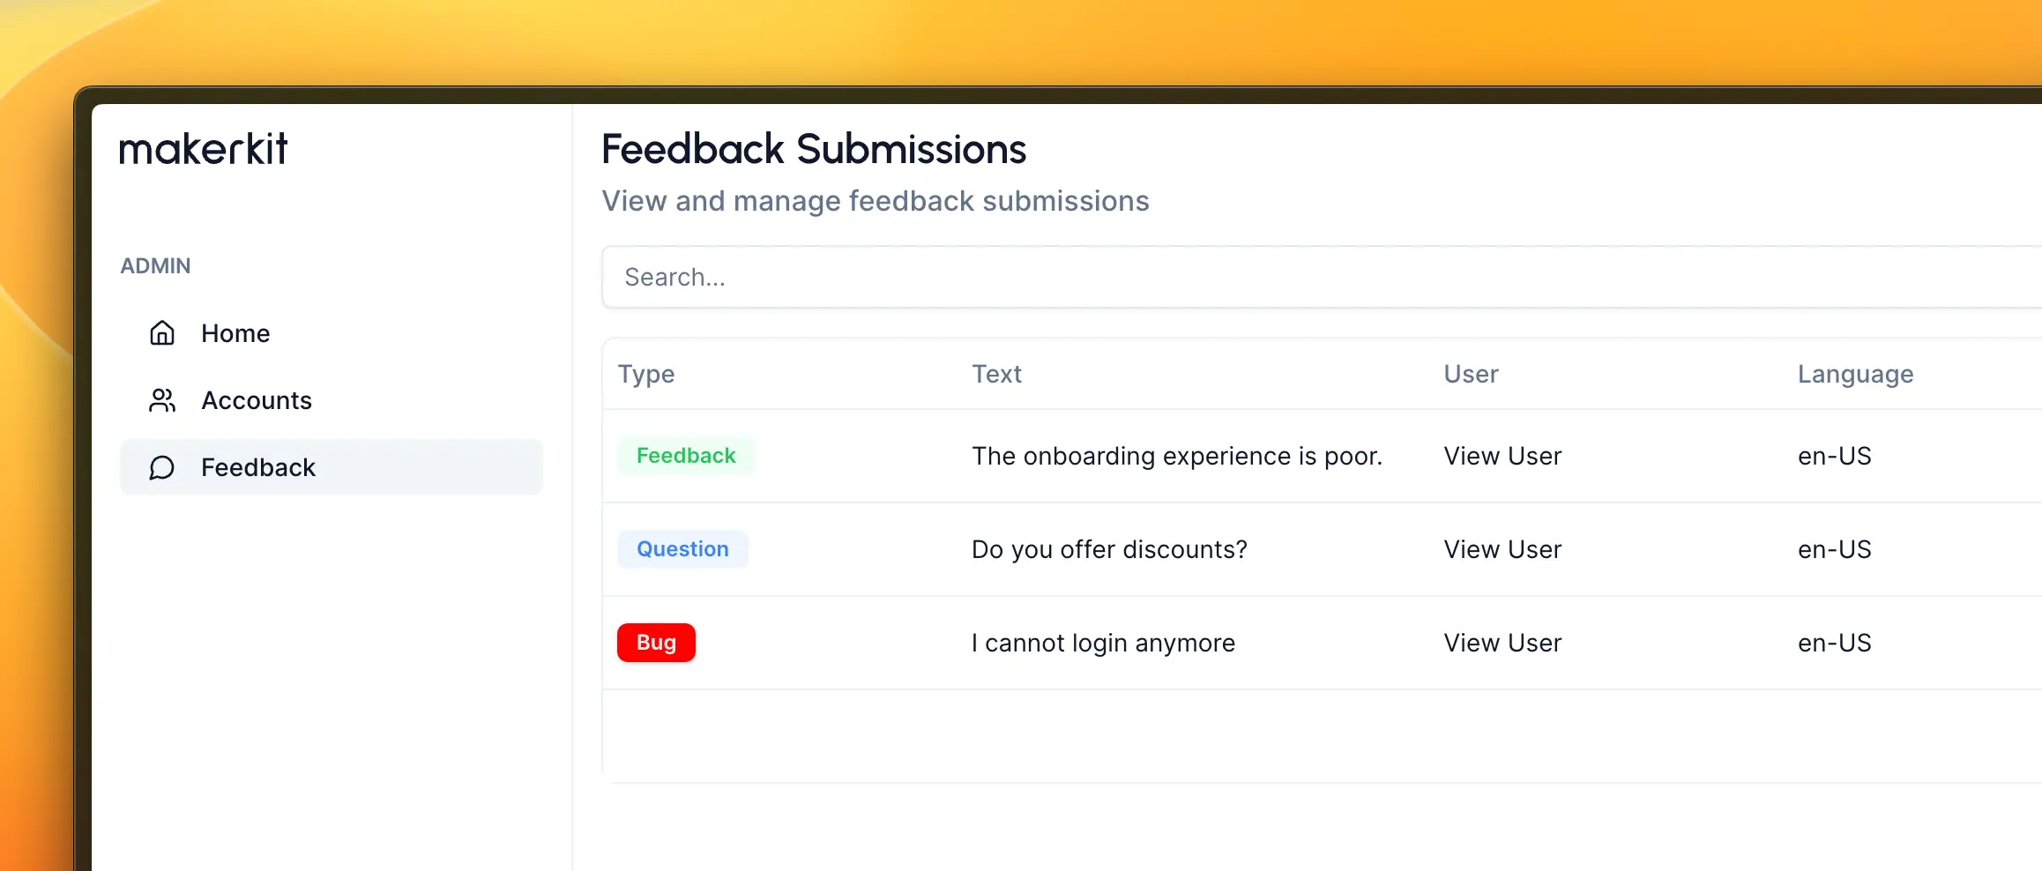Click the Feedback speech bubble icon

pos(162,467)
